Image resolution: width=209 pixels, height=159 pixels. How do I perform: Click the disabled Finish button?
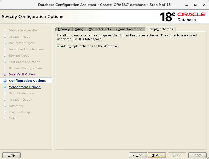(177, 155)
